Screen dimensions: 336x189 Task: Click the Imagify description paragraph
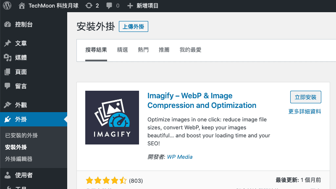tap(209, 131)
